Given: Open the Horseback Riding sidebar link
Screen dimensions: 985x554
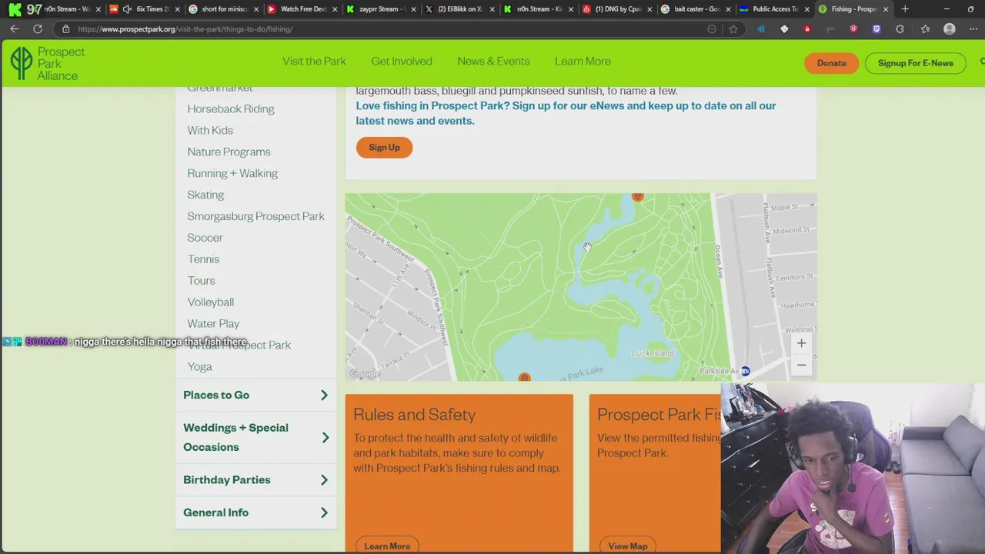Looking at the screenshot, I should 231,109.
